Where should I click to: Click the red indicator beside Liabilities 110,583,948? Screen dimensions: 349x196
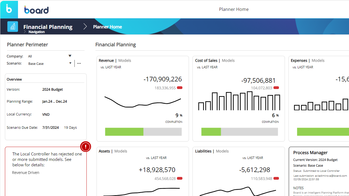276,178
